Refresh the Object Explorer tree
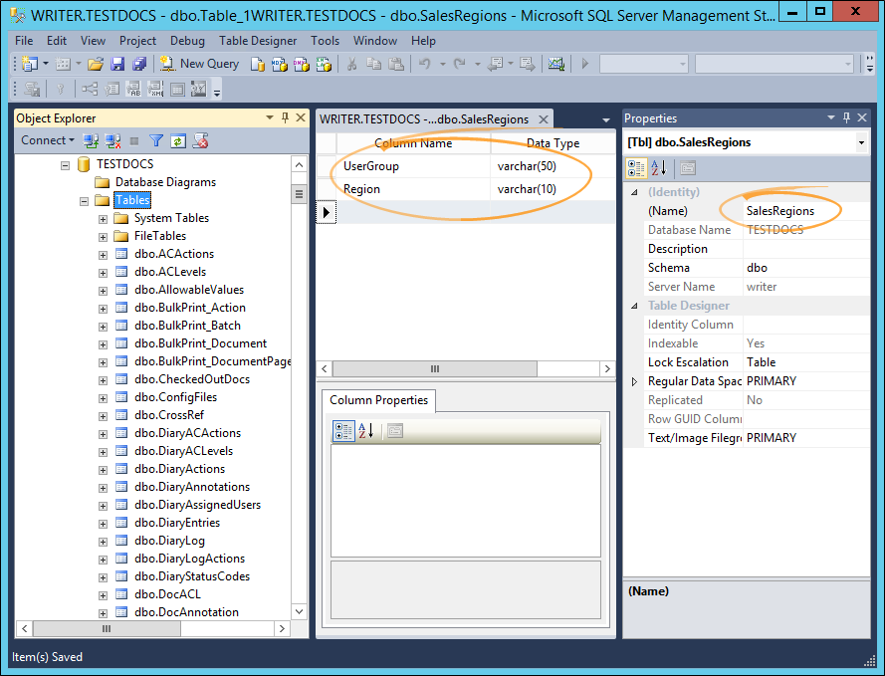This screenshot has height=676, width=885. 178,140
